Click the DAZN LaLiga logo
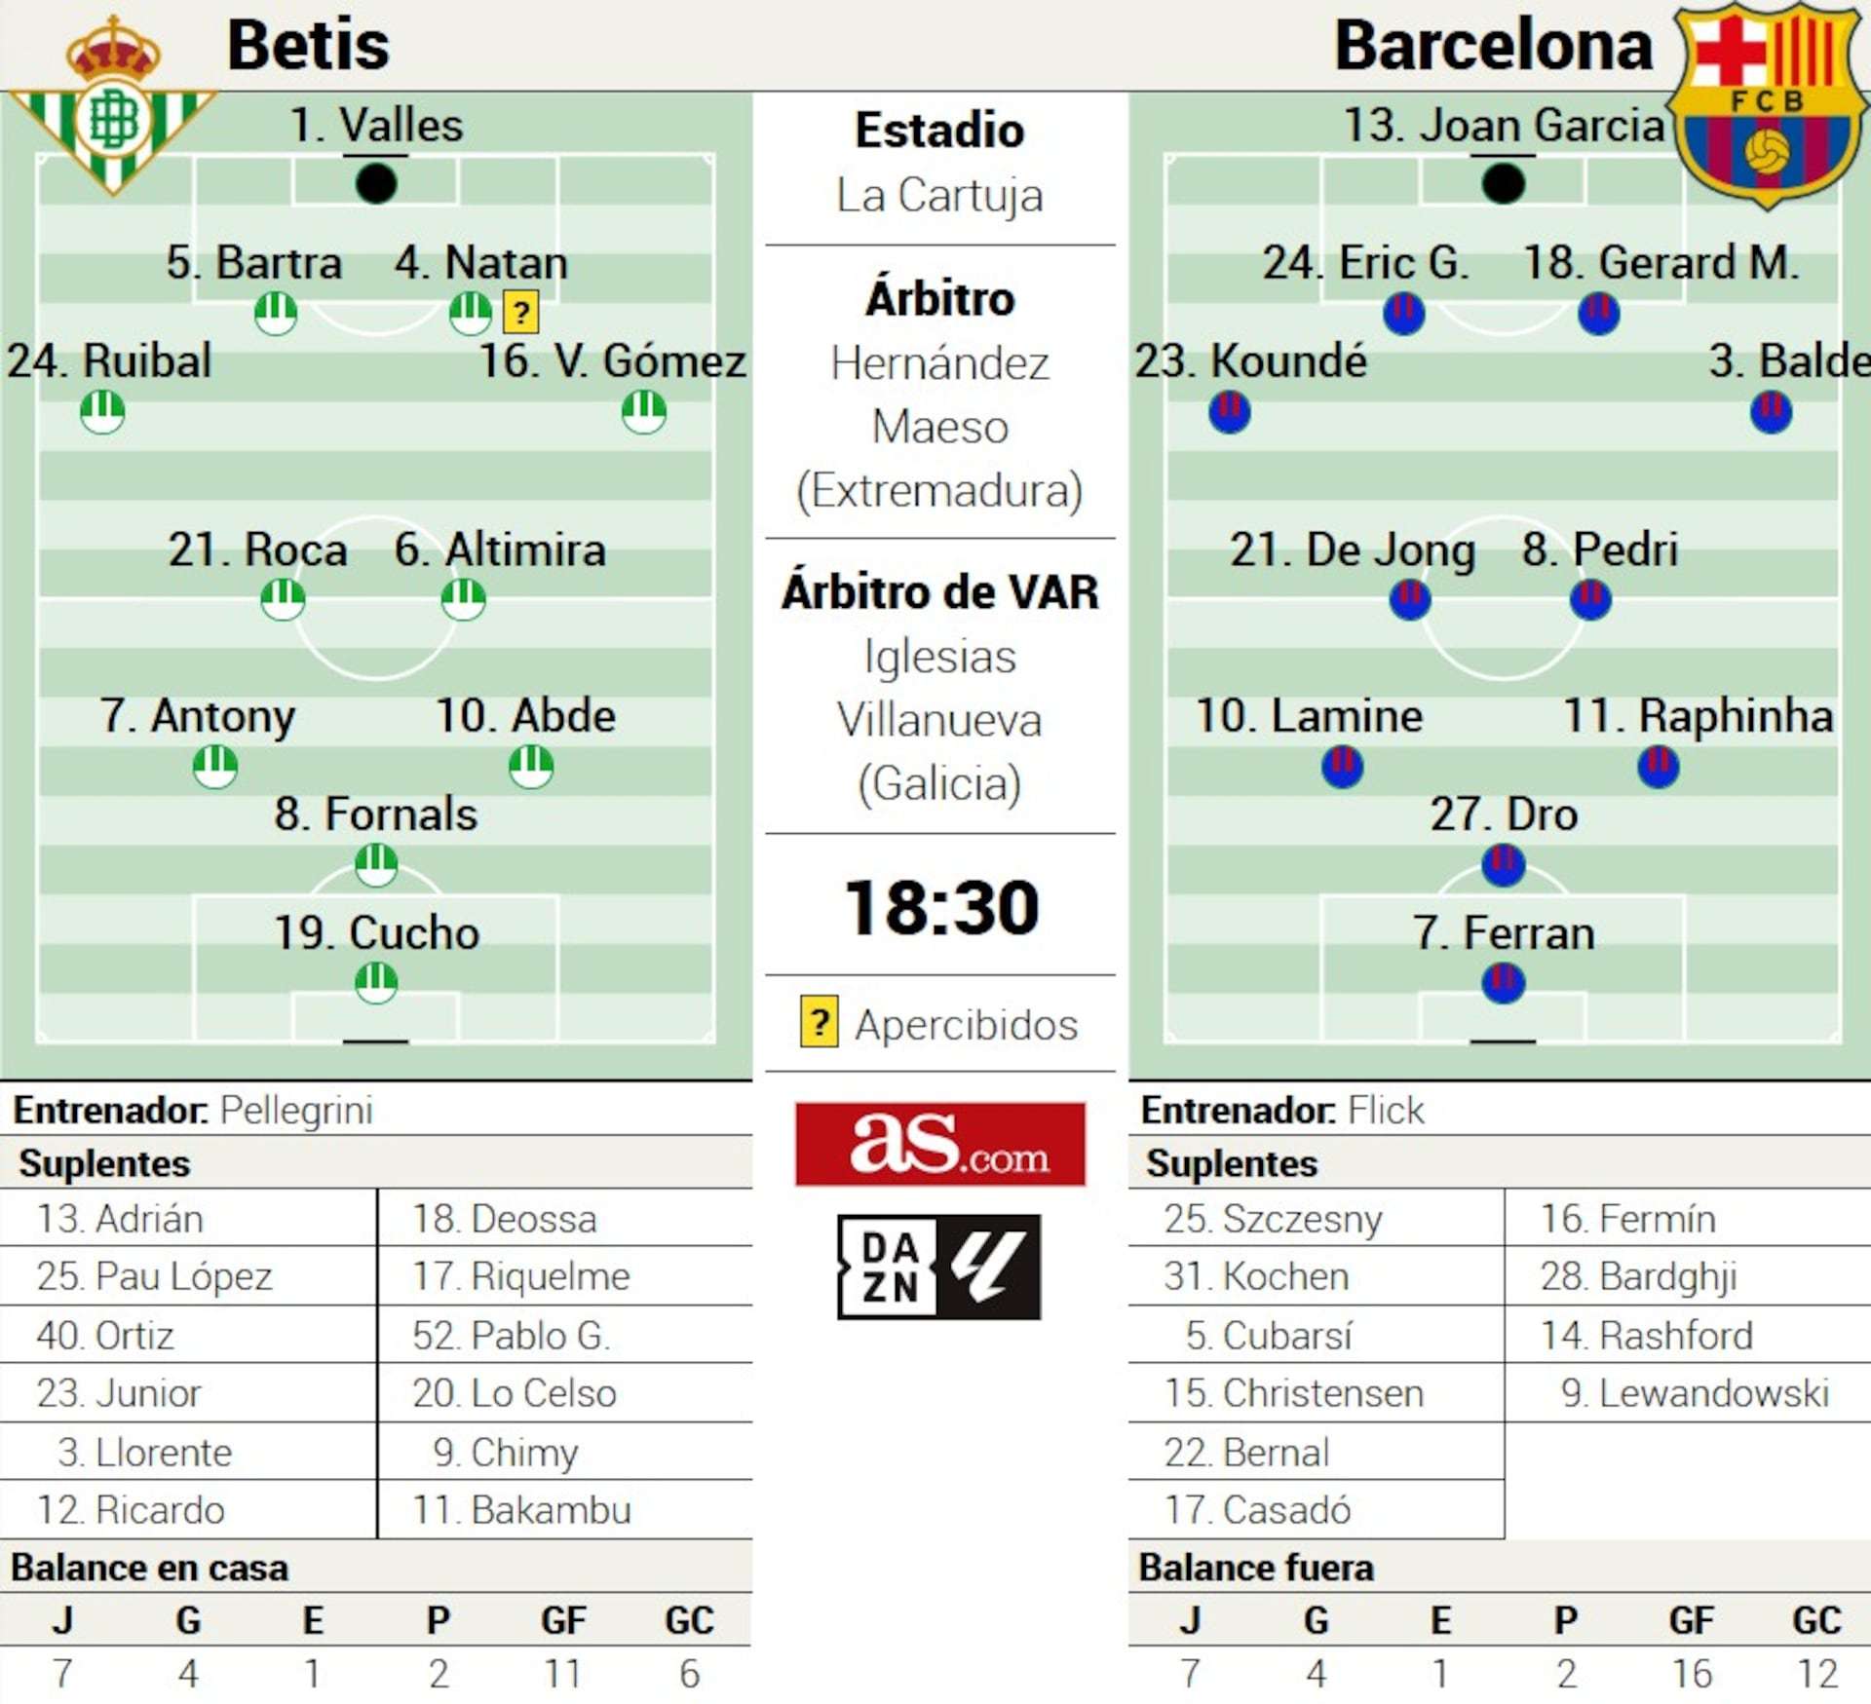Viewport: 1871px width, 1704px height. click(939, 1267)
